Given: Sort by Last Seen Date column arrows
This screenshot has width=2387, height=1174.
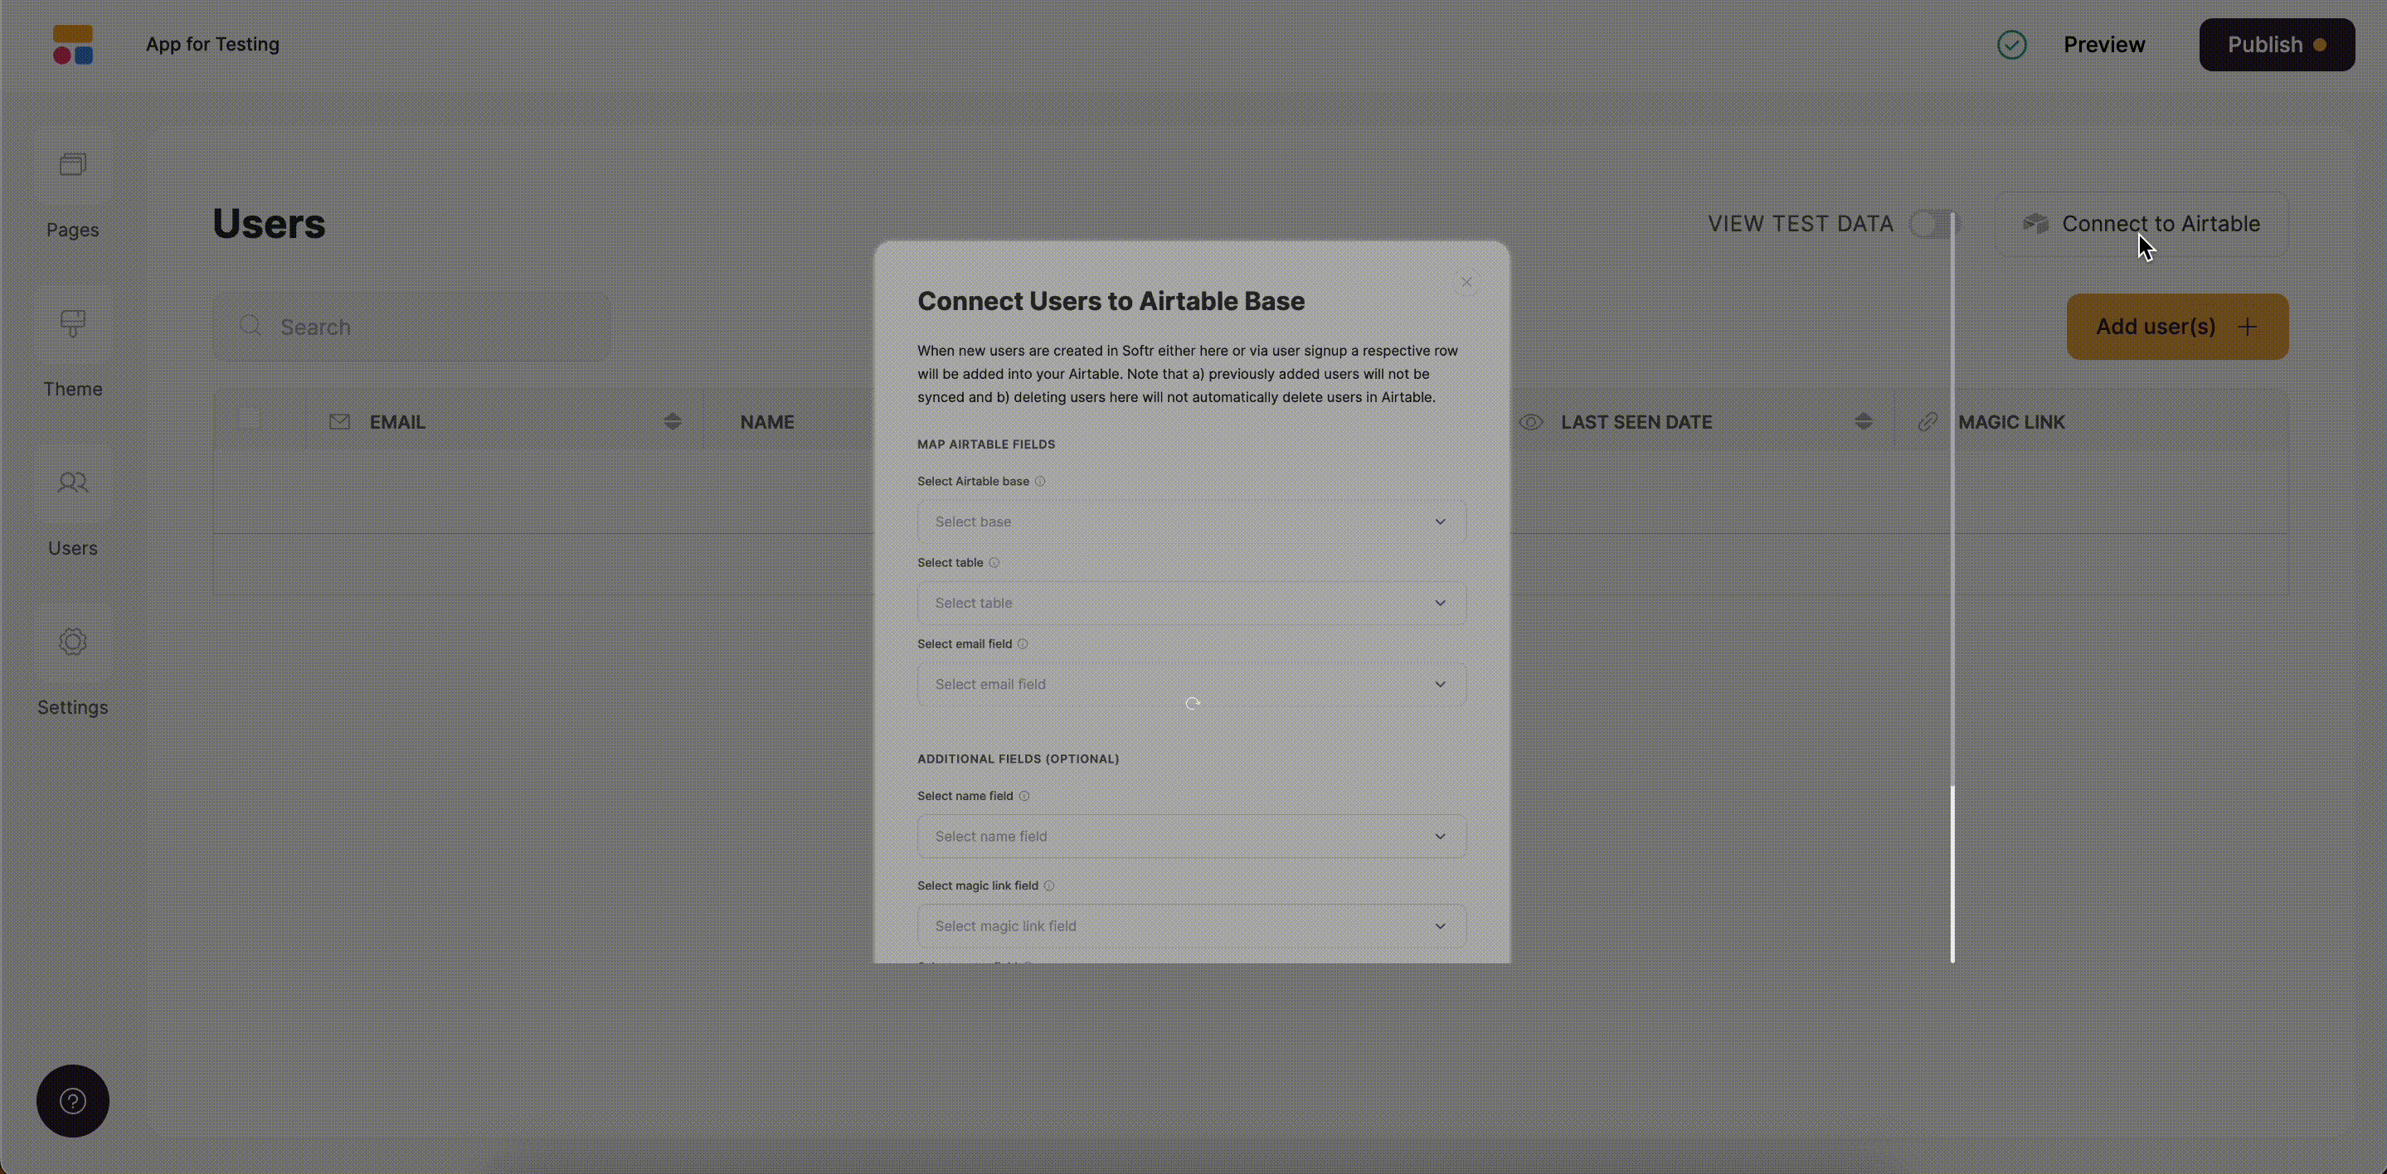Looking at the screenshot, I should click(x=1864, y=423).
